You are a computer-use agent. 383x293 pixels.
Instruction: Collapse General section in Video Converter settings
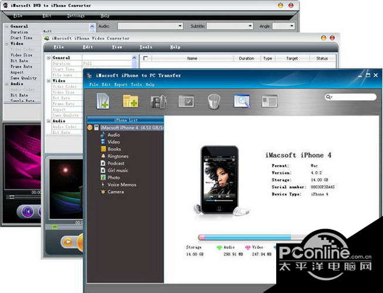48,58
